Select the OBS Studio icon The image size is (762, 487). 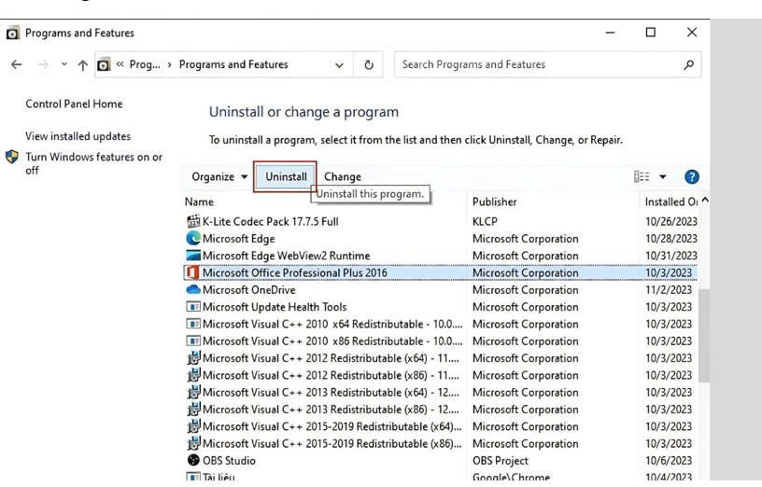193,460
